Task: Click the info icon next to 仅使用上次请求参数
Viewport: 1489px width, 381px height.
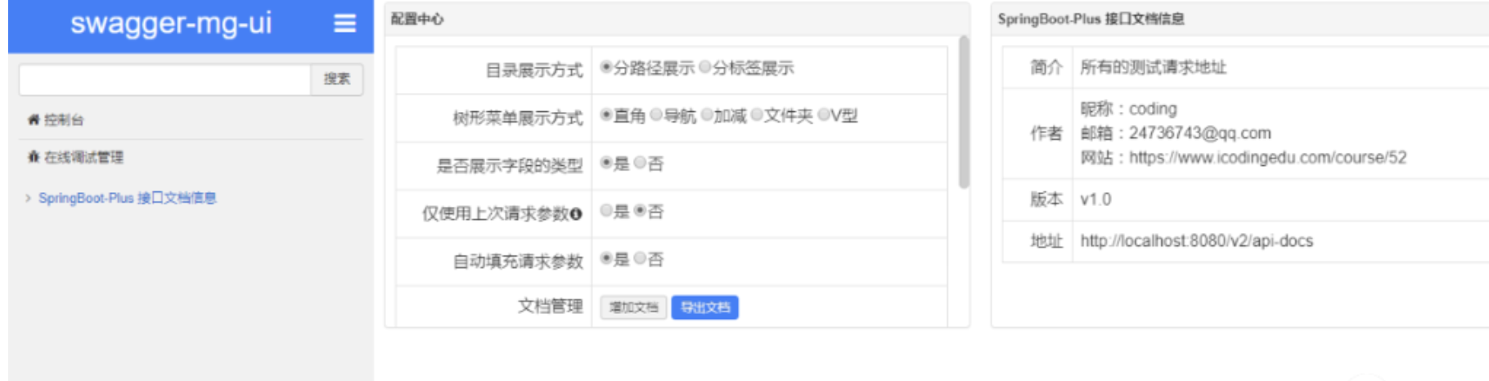Action: coord(576,214)
